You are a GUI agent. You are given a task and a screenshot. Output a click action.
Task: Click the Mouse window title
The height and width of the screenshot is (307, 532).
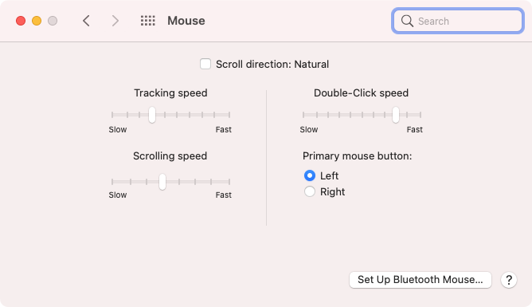point(186,21)
